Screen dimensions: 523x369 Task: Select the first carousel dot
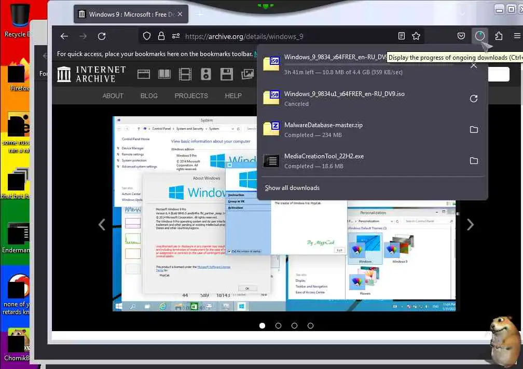point(262,325)
